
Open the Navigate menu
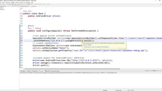[13, 3]
